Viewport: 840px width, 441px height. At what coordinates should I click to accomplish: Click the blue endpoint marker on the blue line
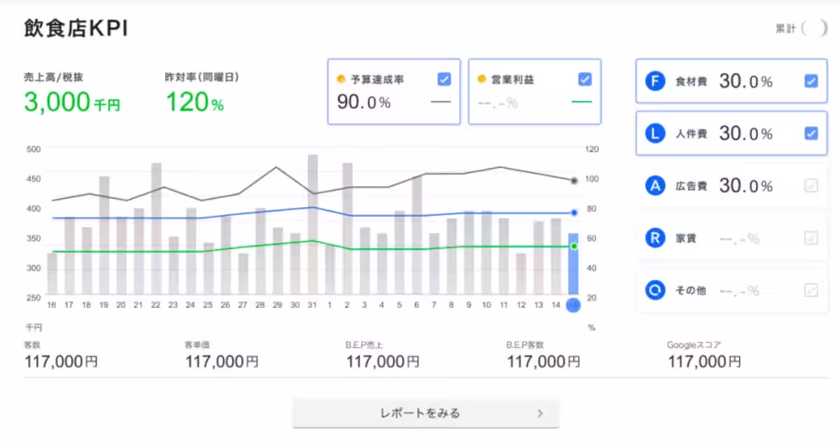point(573,212)
